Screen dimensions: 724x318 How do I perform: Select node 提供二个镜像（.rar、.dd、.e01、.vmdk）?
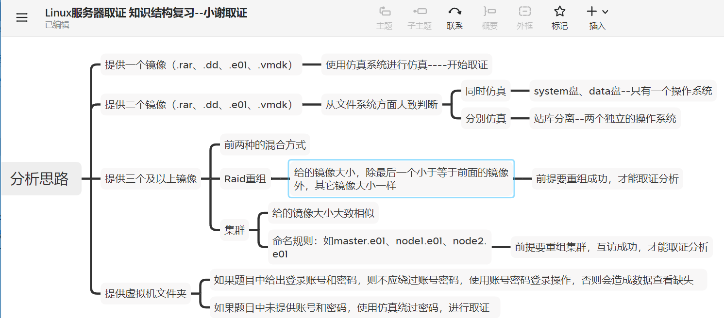coord(201,105)
